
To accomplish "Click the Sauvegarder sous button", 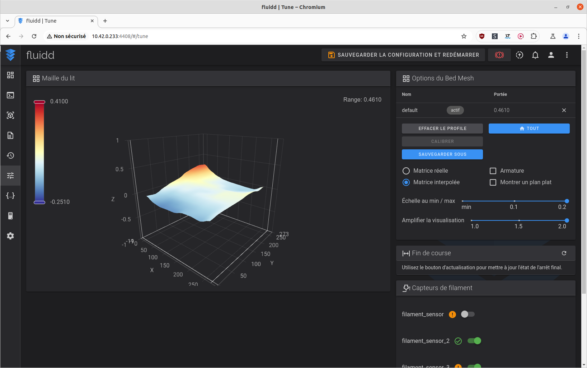I will [442, 154].
